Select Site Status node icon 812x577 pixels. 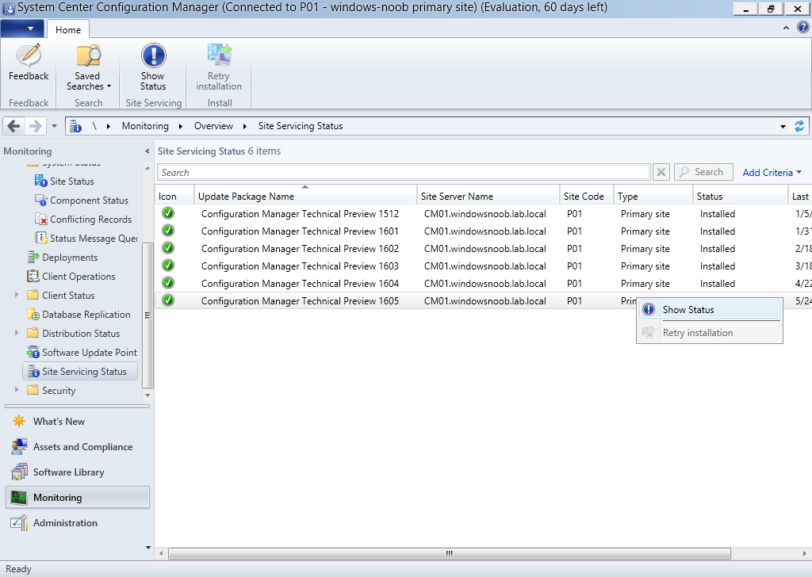point(41,181)
